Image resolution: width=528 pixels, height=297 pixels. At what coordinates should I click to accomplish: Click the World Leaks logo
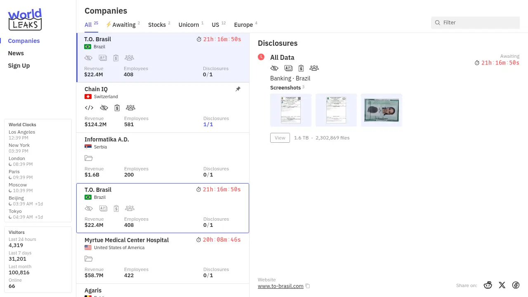25,19
